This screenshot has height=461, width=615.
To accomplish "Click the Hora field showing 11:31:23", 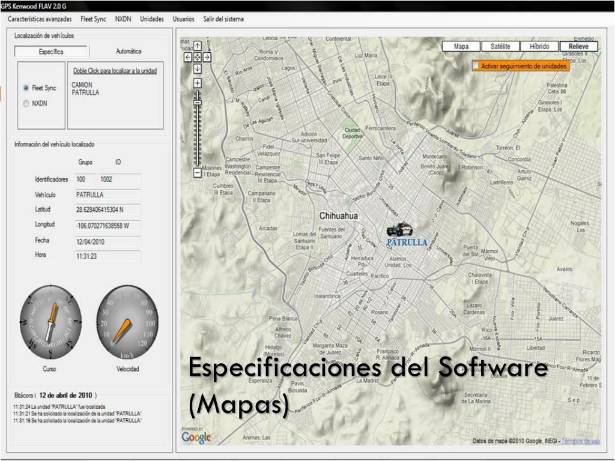I will pos(108,256).
